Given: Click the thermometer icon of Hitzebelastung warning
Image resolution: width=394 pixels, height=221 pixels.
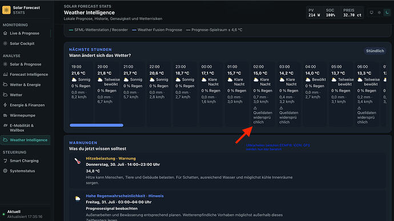Looking at the screenshot, I should pos(78,161).
